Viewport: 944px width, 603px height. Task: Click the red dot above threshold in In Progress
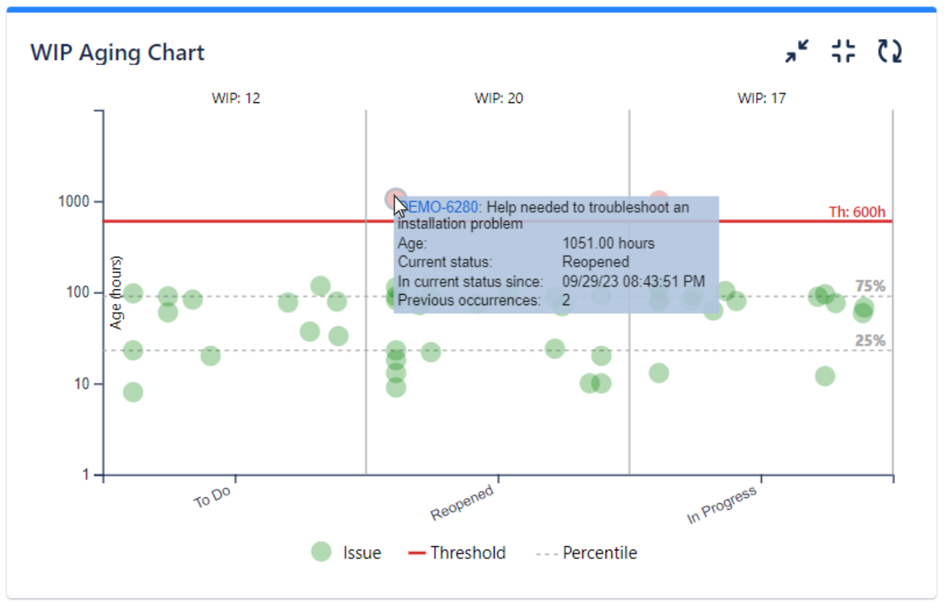[x=658, y=197]
